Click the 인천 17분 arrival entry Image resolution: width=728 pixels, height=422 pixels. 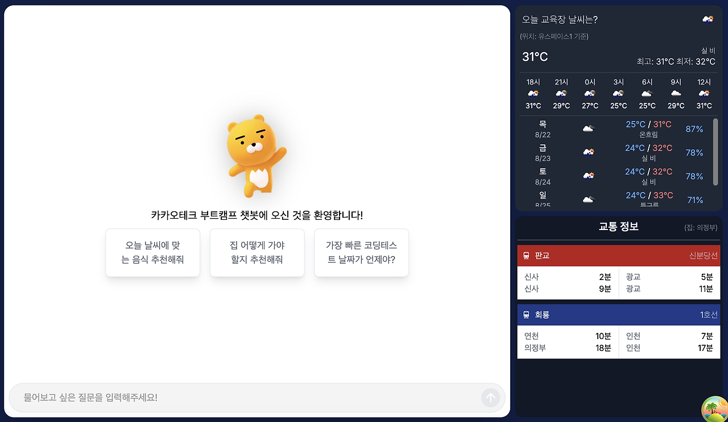669,348
